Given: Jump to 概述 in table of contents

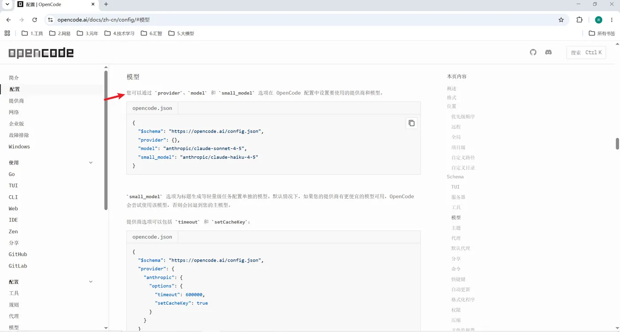Looking at the screenshot, I should tap(452, 89).
